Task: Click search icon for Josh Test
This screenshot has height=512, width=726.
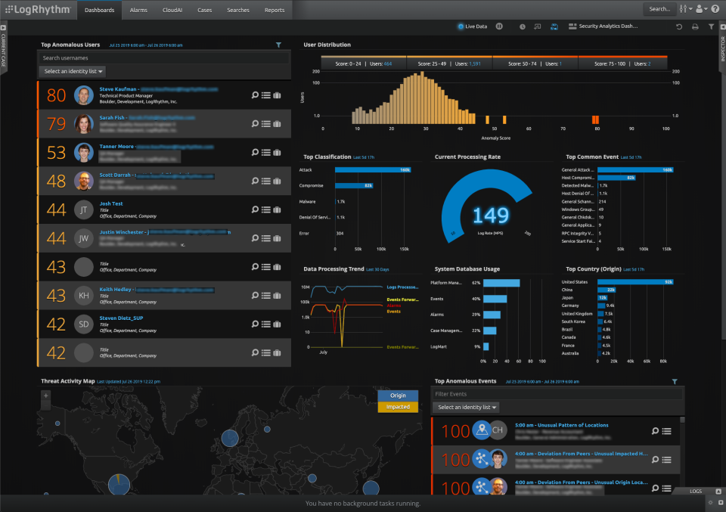Action: coord(255,209)
